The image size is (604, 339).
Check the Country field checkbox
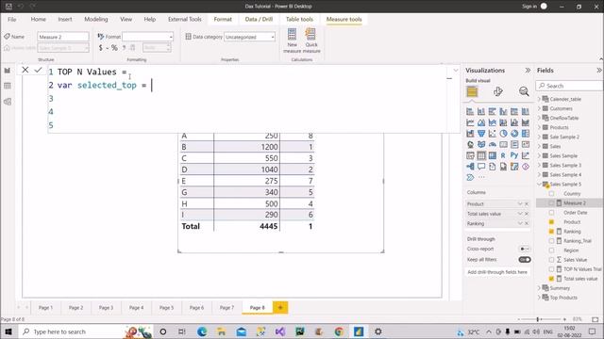(x=551, y=194)
